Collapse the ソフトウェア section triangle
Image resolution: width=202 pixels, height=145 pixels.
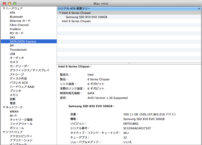point(4,132)
